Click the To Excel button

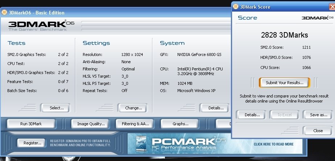[284, 115]
